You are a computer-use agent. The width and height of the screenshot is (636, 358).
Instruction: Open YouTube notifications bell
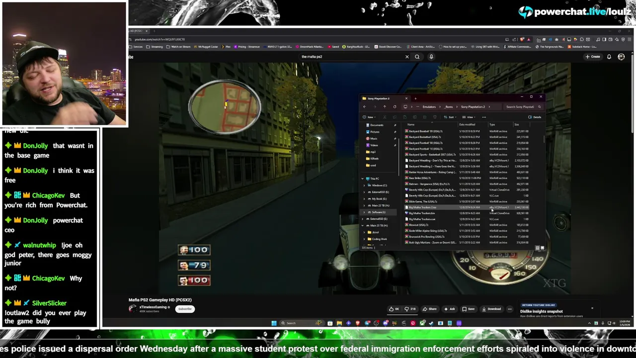pos(609,57)
